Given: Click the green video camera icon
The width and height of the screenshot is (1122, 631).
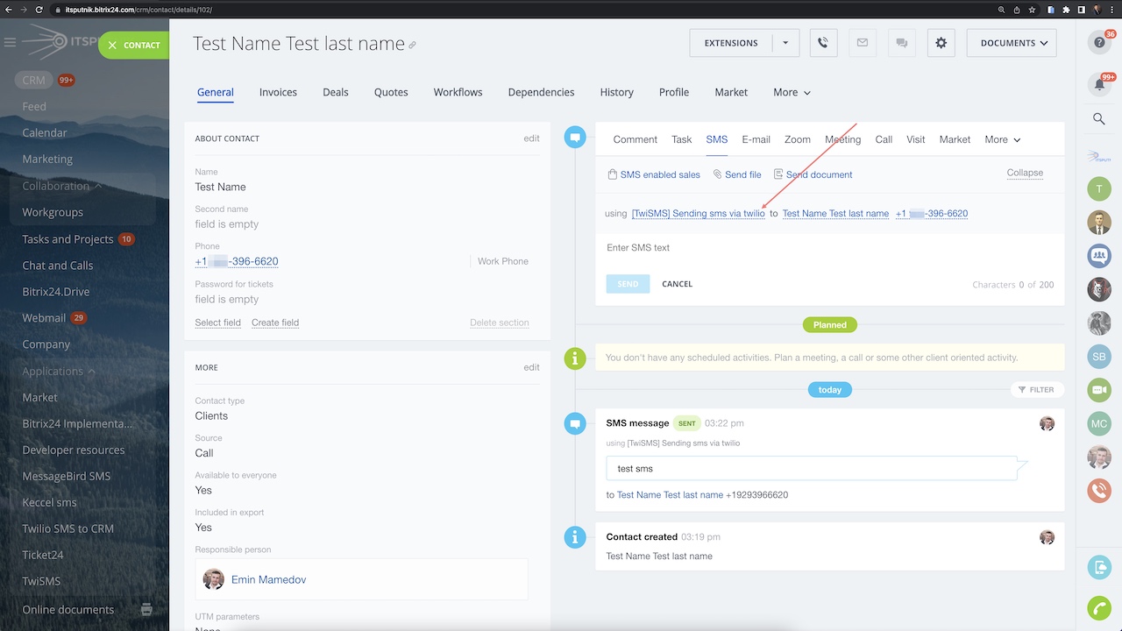Looking at the screenshot, I should point(1099,390).
